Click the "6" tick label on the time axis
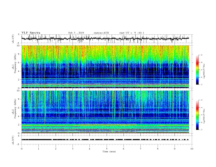The image size is (216, 167). click(124, 149)
